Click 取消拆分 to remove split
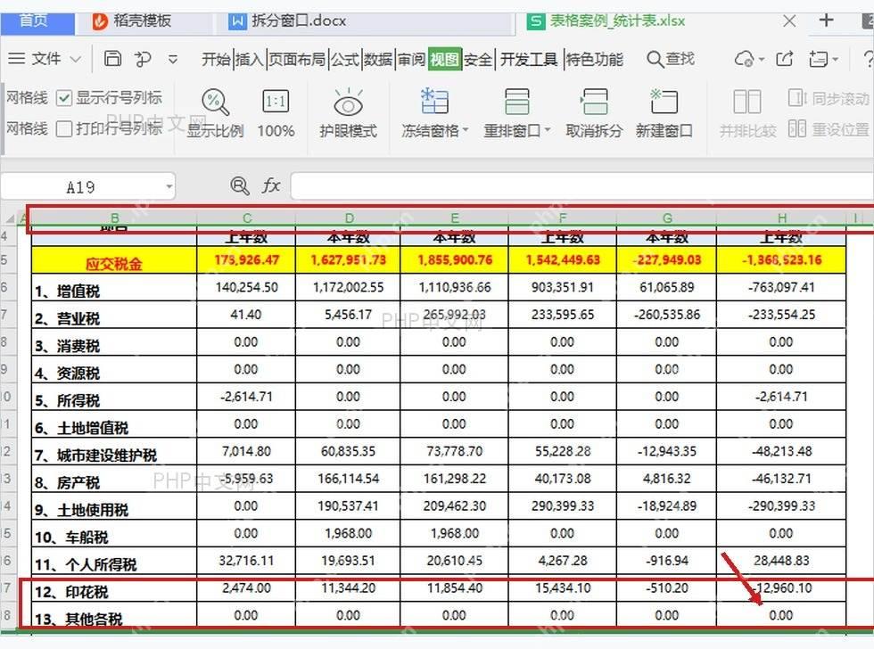Screen dimensions: 874x649 [x=594, y=114]
